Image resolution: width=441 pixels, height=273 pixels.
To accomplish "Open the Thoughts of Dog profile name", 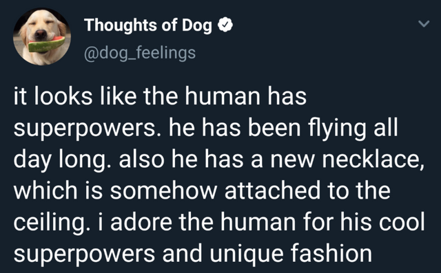I will (148, 25).
